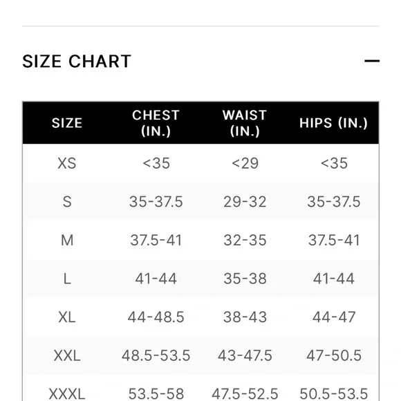Click waist value 32-35 for size M
Image resolution: width=401 pixels, height=401 pixels.
point(245,240)
